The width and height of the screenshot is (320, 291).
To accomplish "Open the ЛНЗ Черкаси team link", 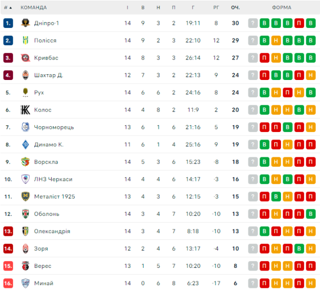I will (x=53, y=179).
